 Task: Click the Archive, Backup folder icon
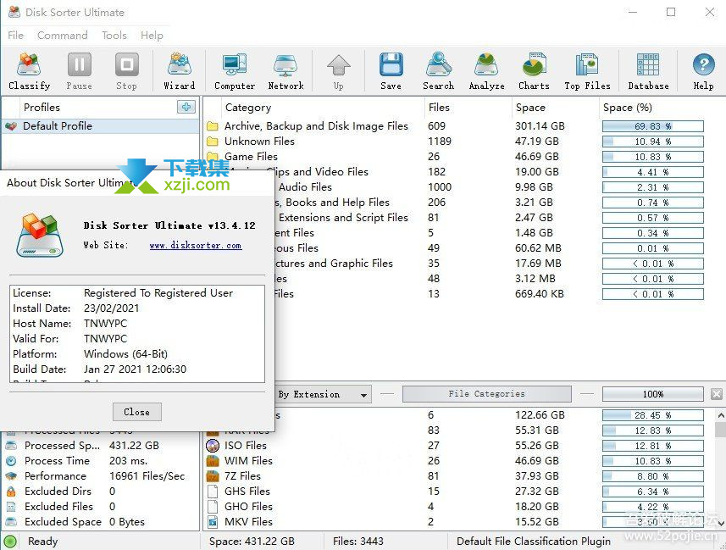pos(213,126)
